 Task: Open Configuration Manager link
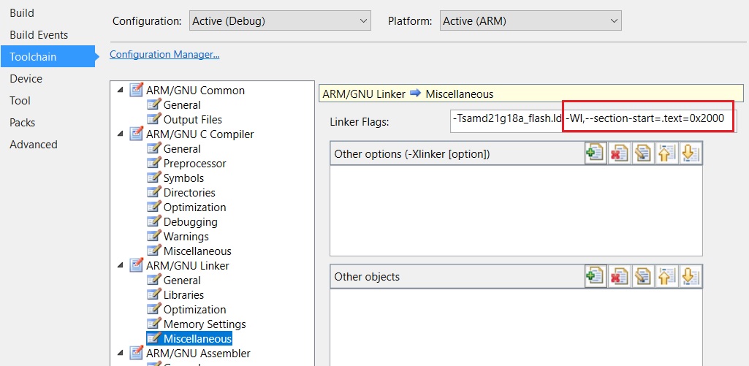164,55
